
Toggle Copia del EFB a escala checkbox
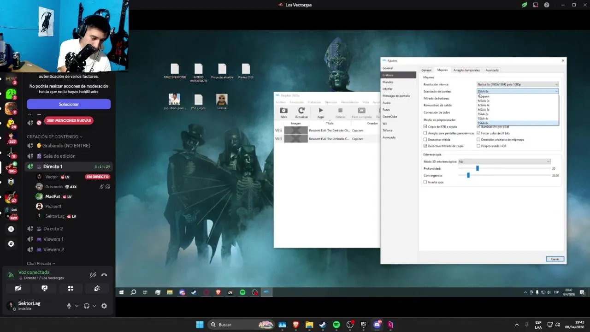(425, 126)
